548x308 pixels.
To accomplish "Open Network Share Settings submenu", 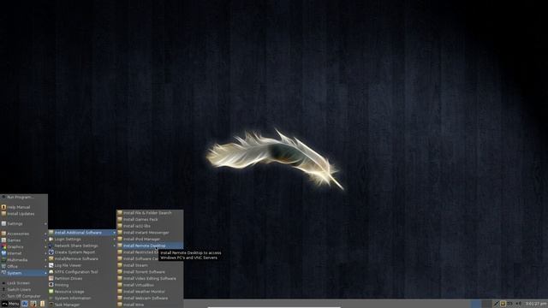I will tap(82, 246).
